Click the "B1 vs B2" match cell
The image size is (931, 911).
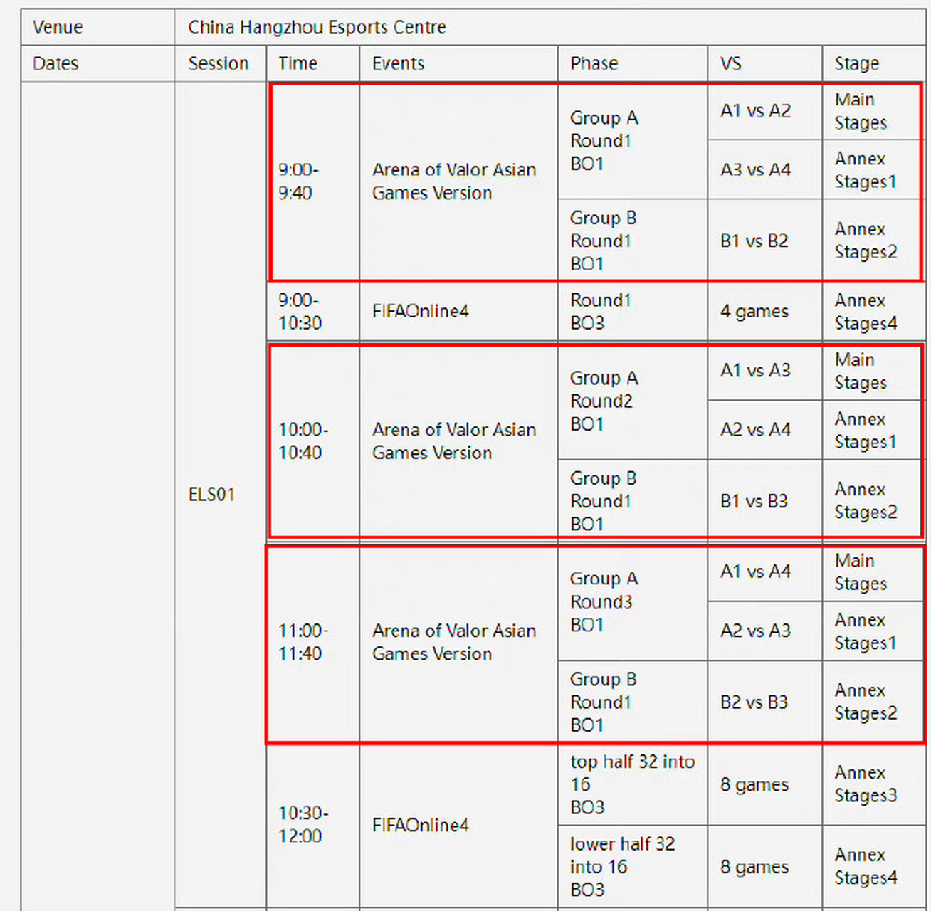tap(765, 241)
